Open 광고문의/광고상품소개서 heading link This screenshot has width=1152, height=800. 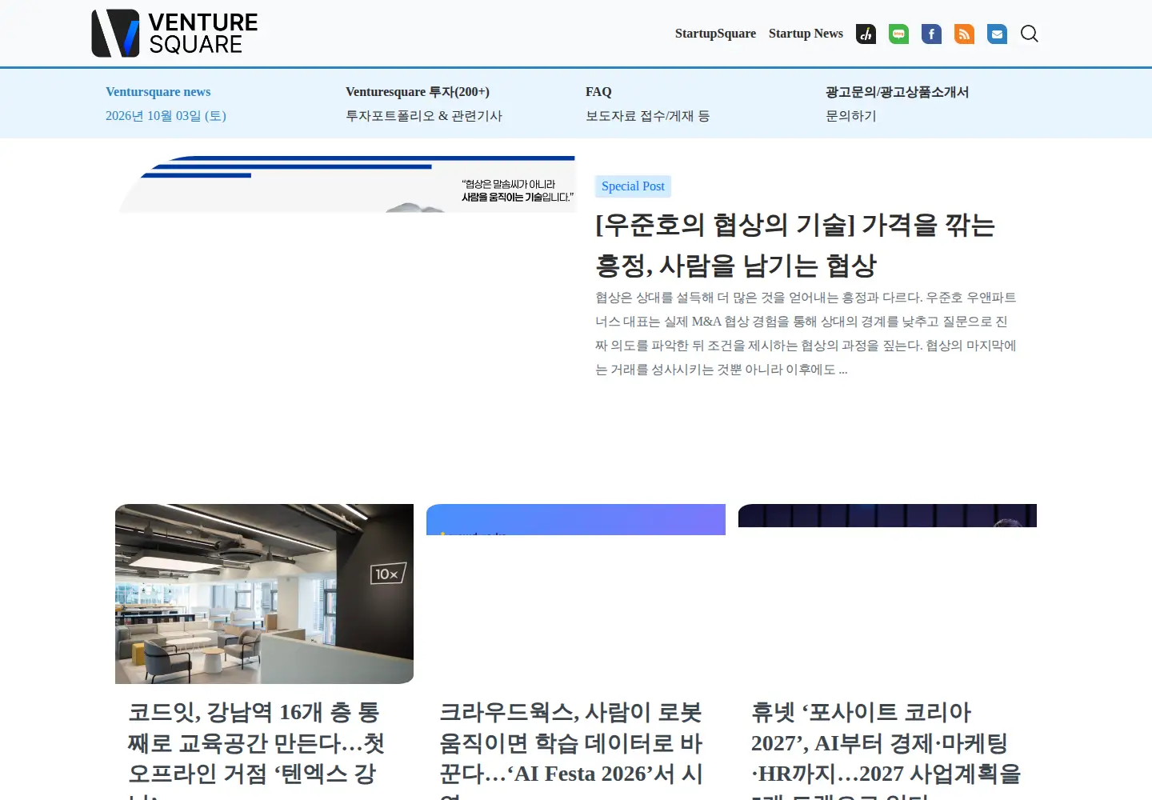coord(897,92)
